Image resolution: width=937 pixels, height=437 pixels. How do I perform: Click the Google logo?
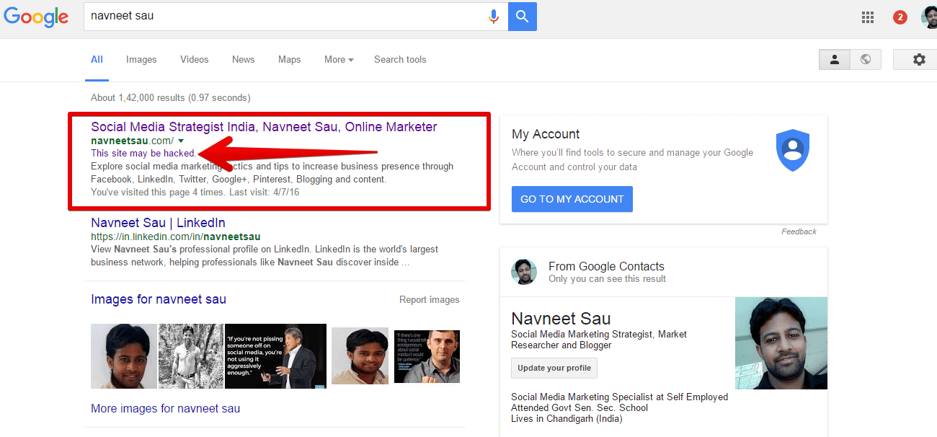pos(36,17)
